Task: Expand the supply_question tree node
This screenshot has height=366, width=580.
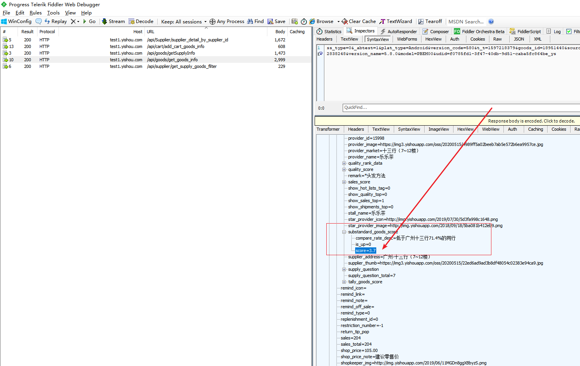Action: tap(344, 269)
